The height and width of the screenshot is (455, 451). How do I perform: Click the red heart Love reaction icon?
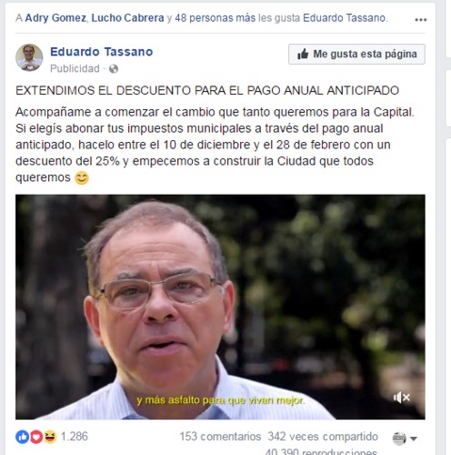point(36,437)
